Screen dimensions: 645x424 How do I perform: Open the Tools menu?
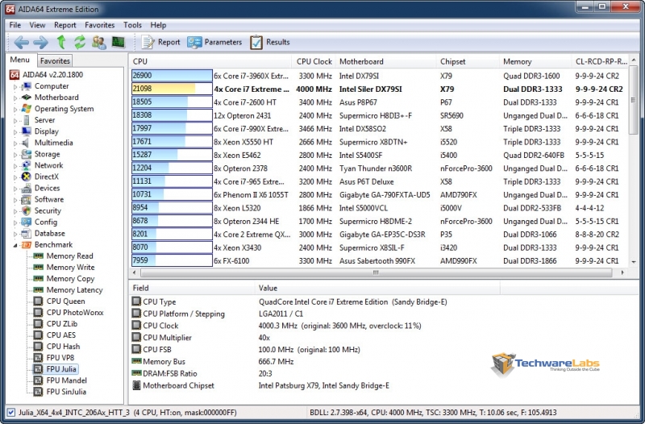point(132,25)
